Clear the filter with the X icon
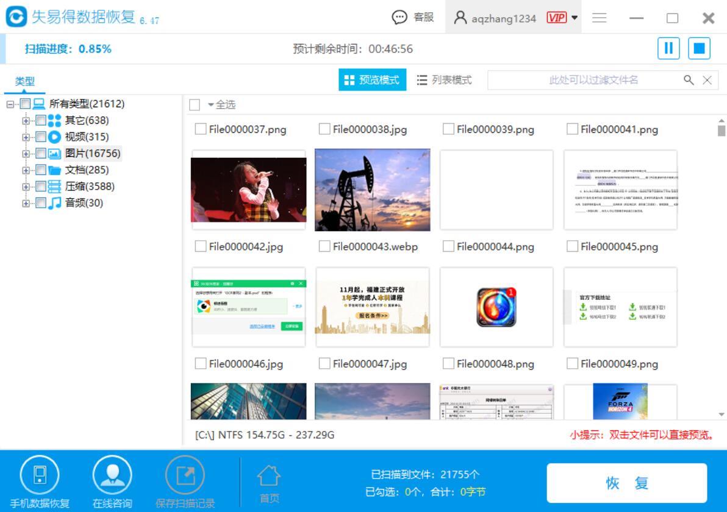 point(707,80)
